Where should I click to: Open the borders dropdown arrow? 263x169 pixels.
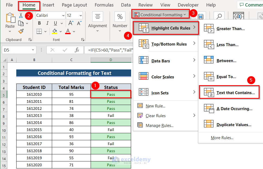tap(45, 31)
